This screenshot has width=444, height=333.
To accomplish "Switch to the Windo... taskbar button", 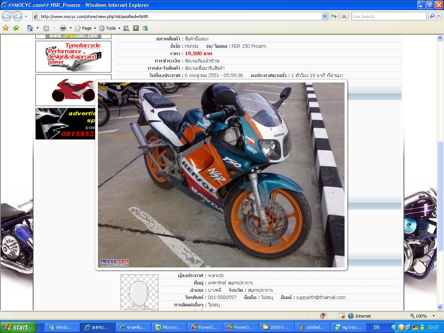I will (x=62, y=327).
